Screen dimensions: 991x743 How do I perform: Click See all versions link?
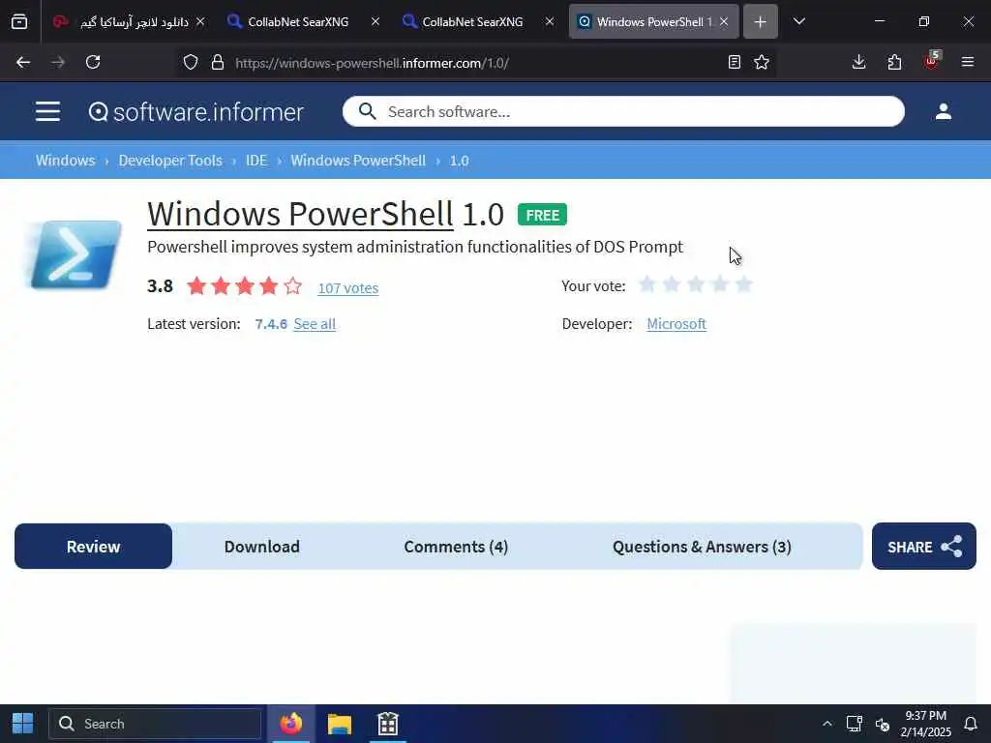pyautogui.click(x=315, y=324)
